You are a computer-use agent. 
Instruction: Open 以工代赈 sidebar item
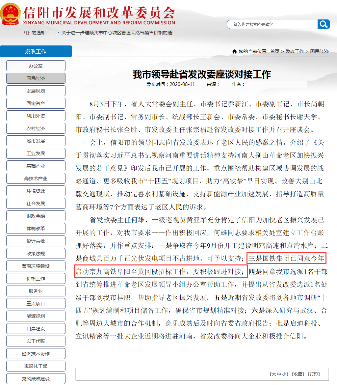36,341
